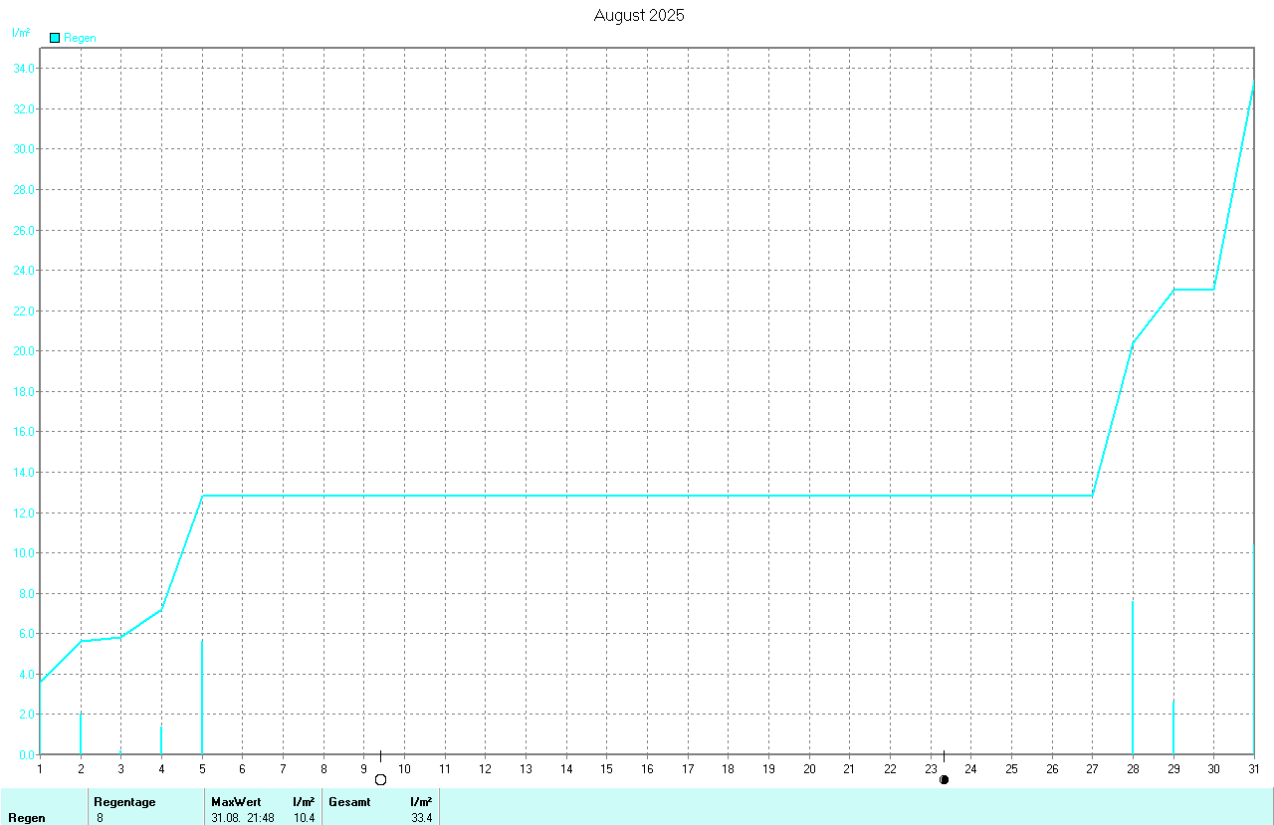The height and width of the screenshot is (825, 1274).
Task: Click the tall rain bar on day 28
Action: click(x=1133, y=677)
